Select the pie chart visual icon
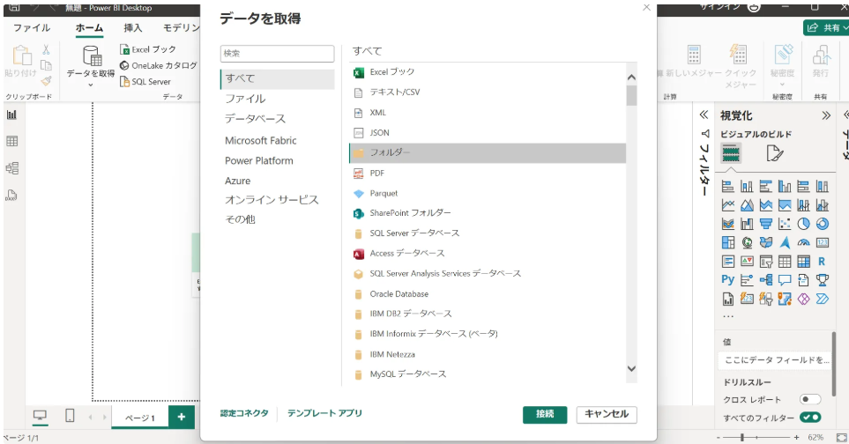Image resolution: width=849 pixels, height=444 pixels. click(803, 224)
